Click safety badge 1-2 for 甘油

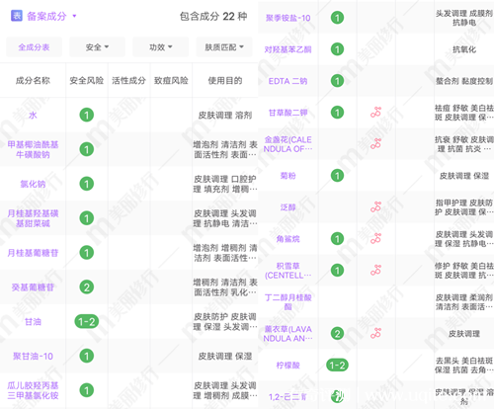click(x=87, y=321)
